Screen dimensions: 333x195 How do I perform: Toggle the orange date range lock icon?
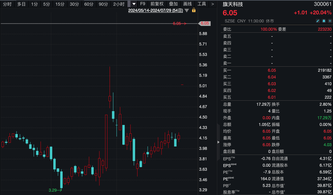click(193, 10)
